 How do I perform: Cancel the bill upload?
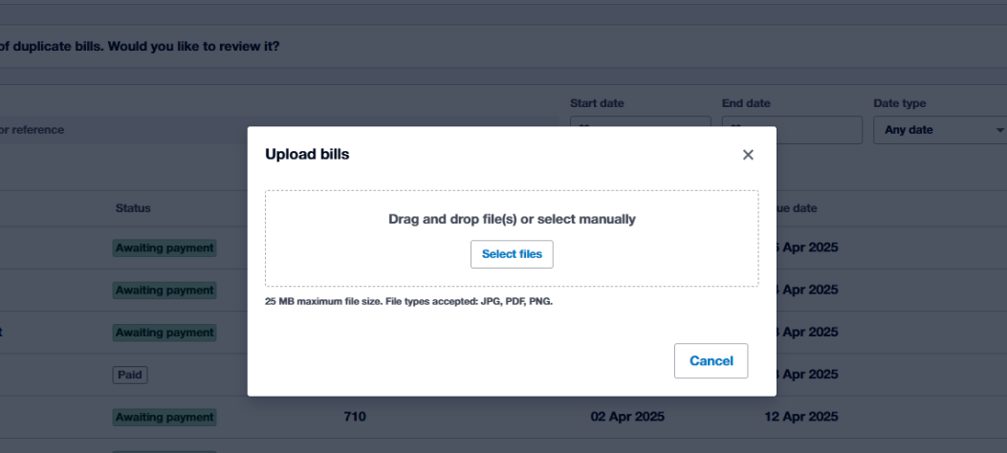pos(711,361)
